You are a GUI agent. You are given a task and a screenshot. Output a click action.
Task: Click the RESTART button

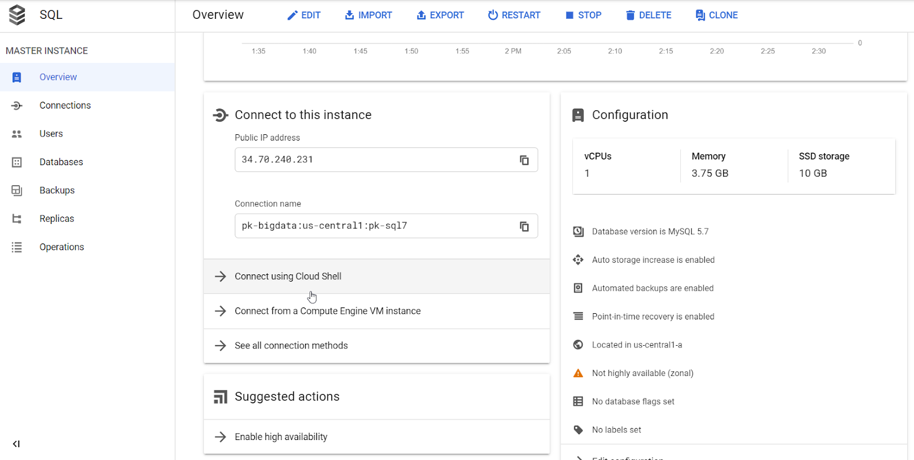[x=514, y=15]
